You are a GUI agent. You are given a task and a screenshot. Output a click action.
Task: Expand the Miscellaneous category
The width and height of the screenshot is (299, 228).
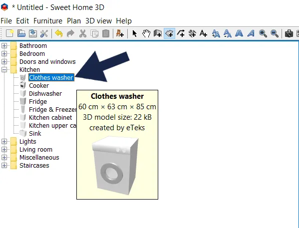4,158
